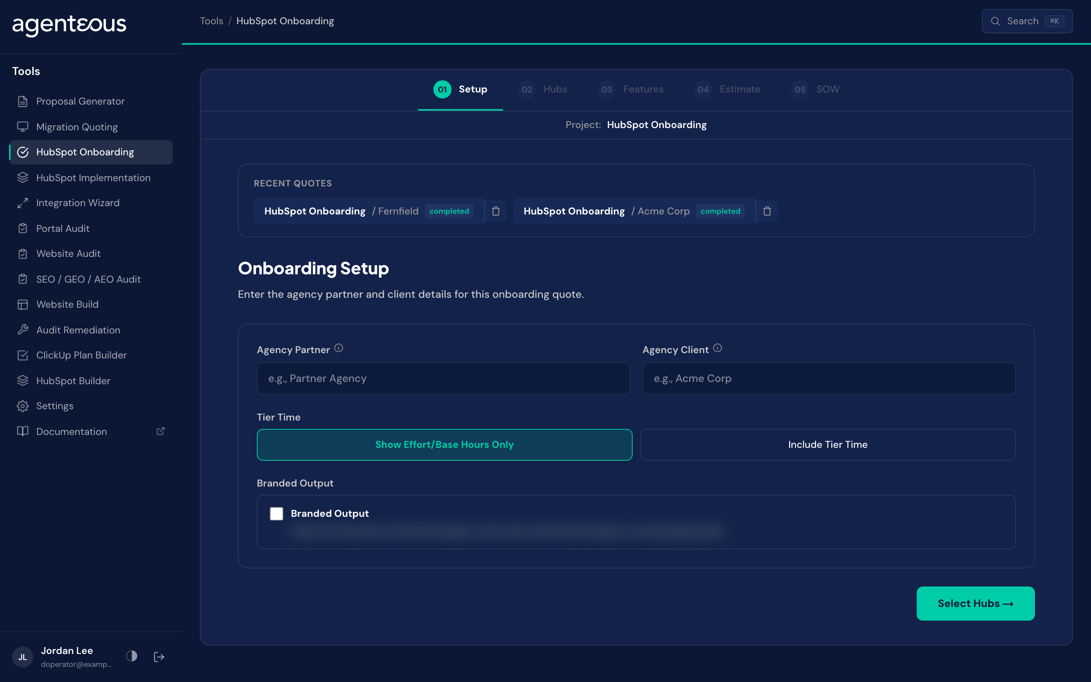This screenshot has width=1091, height=682.
Task: Click the HubSpot Implementation layers icon
Action: [x=23, y=178]
